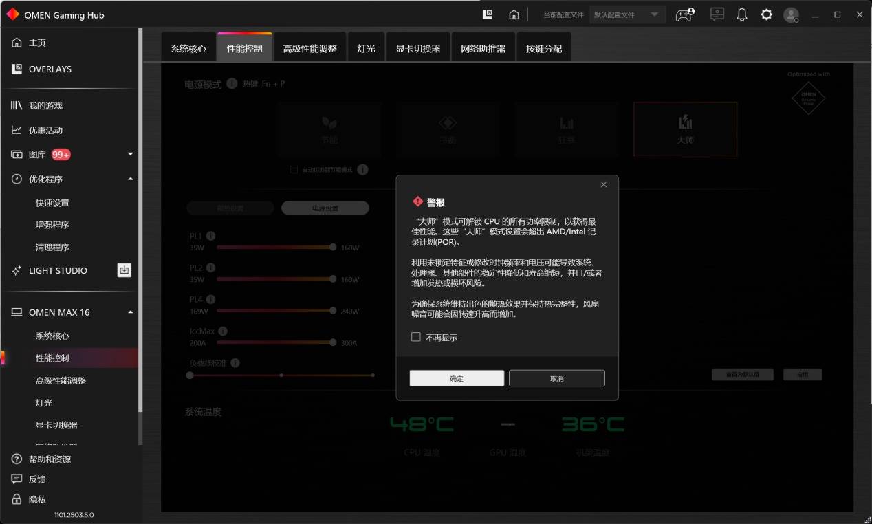Switch to the 显卡切换器 tab
The height and width of the screenshot is (524, 872).
point(417,49)
